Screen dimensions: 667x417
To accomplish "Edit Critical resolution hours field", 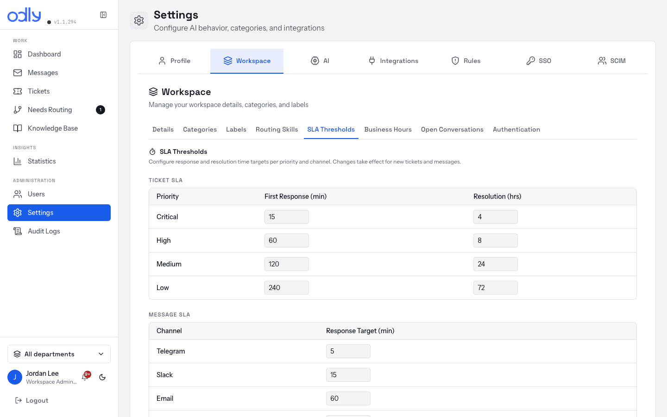I will pyautogui.click(x=496, y=217).
